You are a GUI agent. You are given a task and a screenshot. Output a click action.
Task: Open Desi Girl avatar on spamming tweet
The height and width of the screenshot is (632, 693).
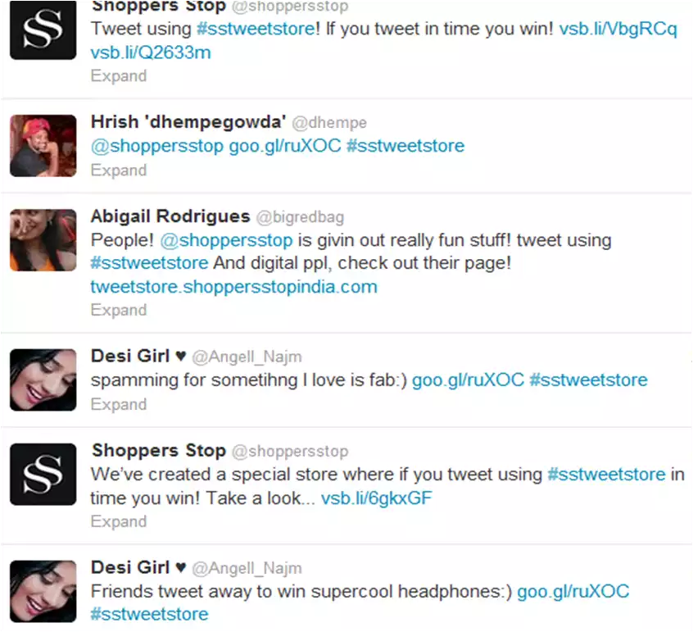43,380
